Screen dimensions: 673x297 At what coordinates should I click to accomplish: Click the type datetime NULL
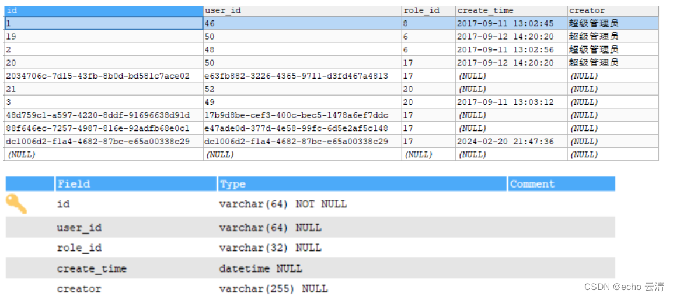(x=260, y=268)
